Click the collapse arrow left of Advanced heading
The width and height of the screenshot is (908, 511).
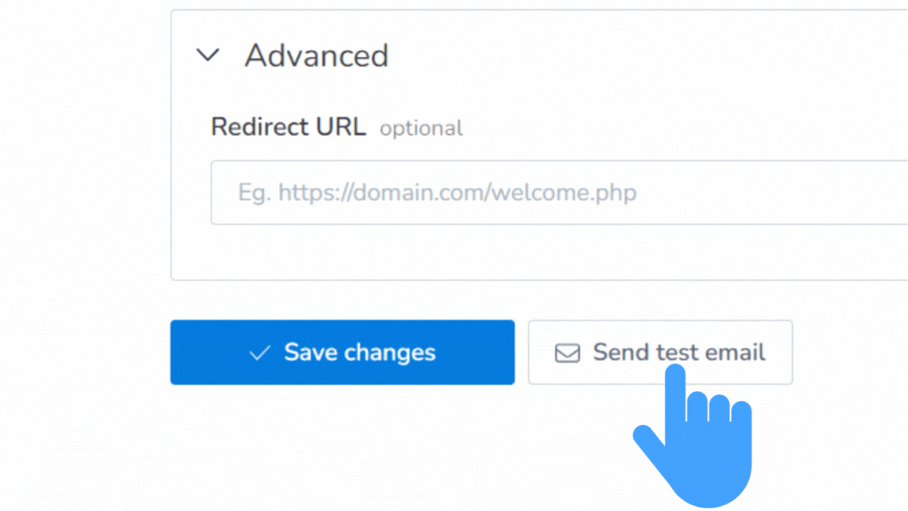pos(208,55)
